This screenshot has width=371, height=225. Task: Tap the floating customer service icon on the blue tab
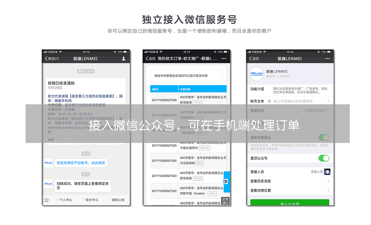[226, 181]
